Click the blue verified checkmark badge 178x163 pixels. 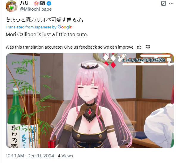pyautogui.click(x=49, y=3)
